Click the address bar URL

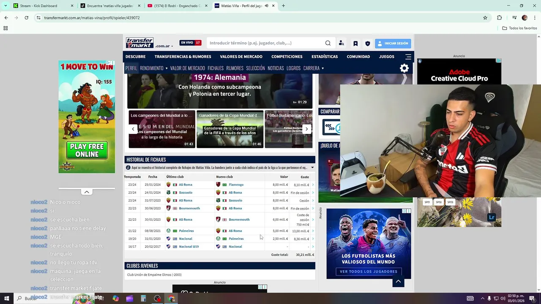(x=92, y=18)
